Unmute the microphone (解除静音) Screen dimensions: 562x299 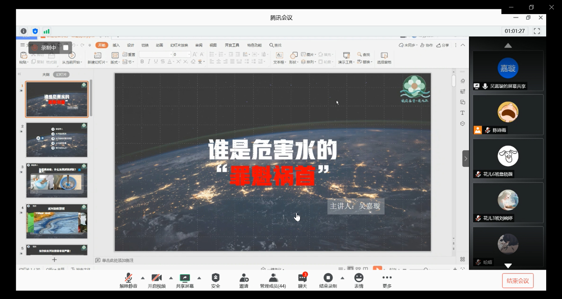[x=128, y=281]
